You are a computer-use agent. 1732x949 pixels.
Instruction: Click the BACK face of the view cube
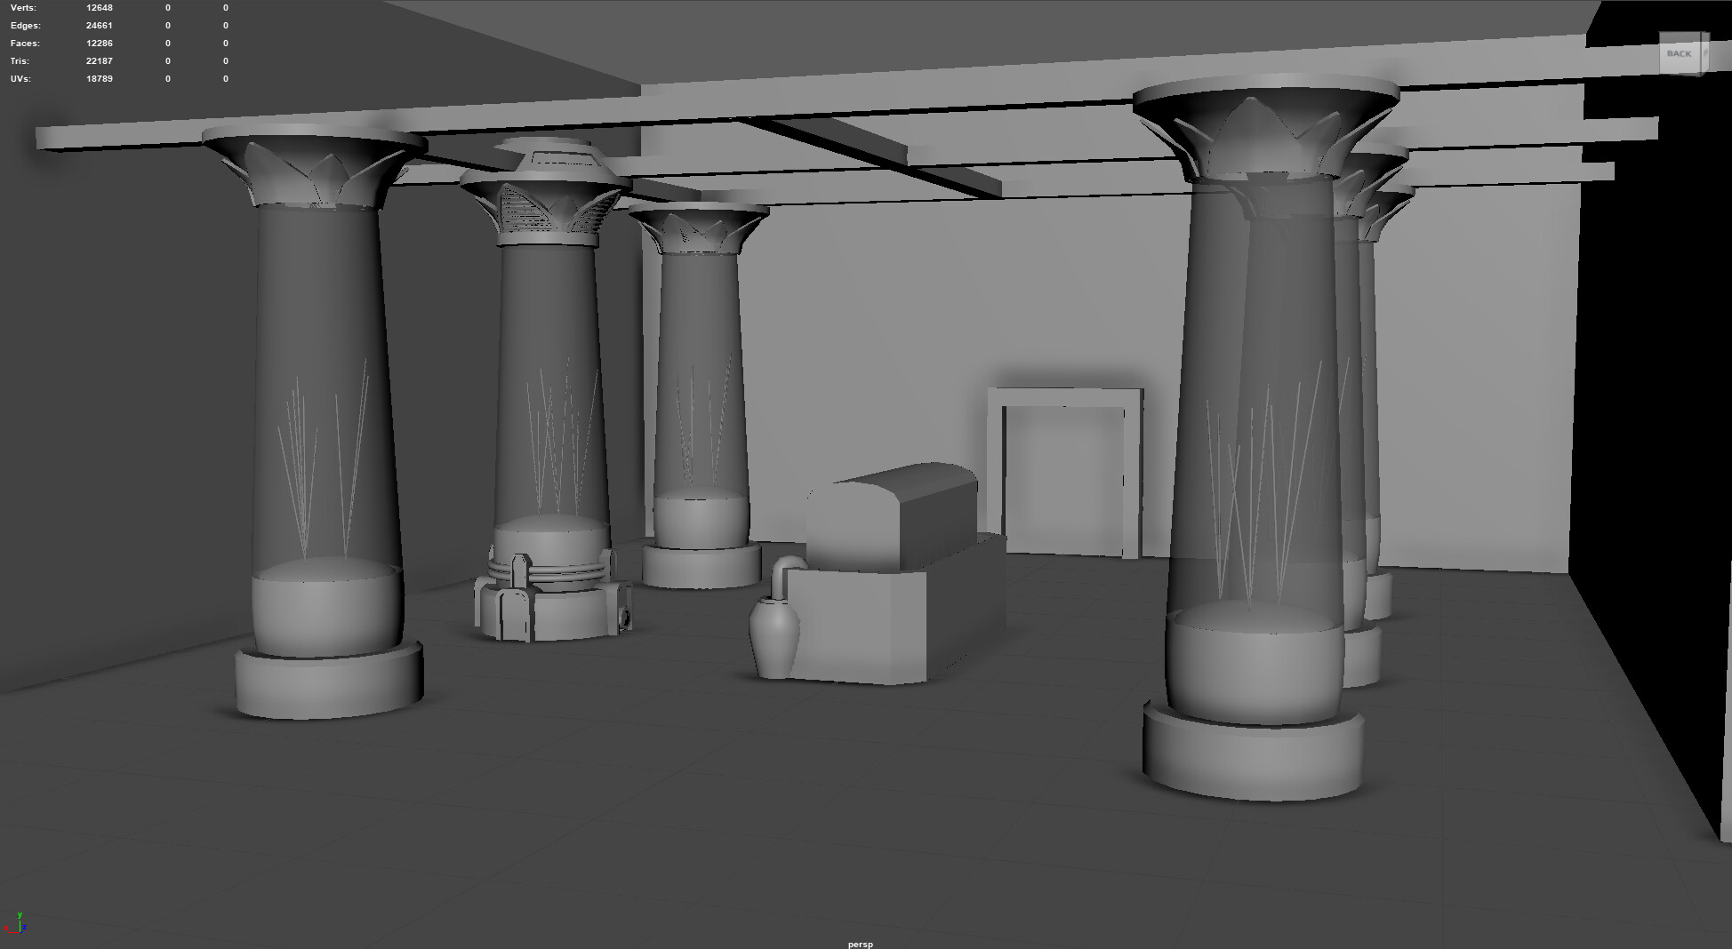1679,54
